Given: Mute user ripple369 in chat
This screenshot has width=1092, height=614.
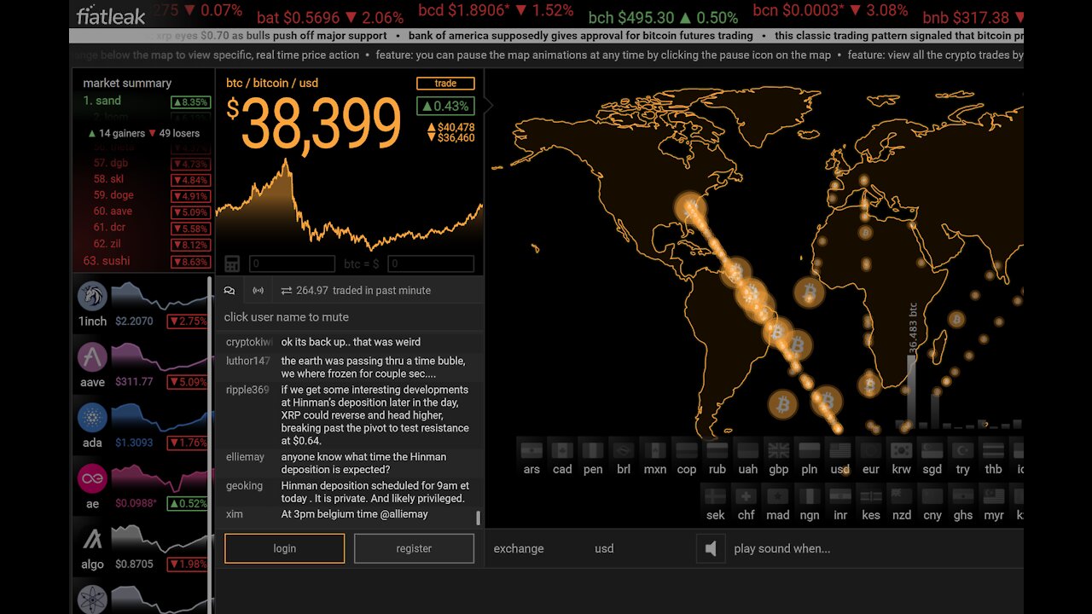Looking at the screenshot, I should click(247, 390).
